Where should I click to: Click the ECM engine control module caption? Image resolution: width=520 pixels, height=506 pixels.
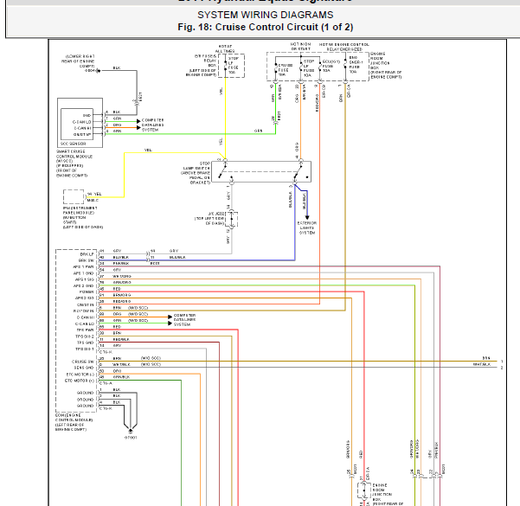pos(74,422)
